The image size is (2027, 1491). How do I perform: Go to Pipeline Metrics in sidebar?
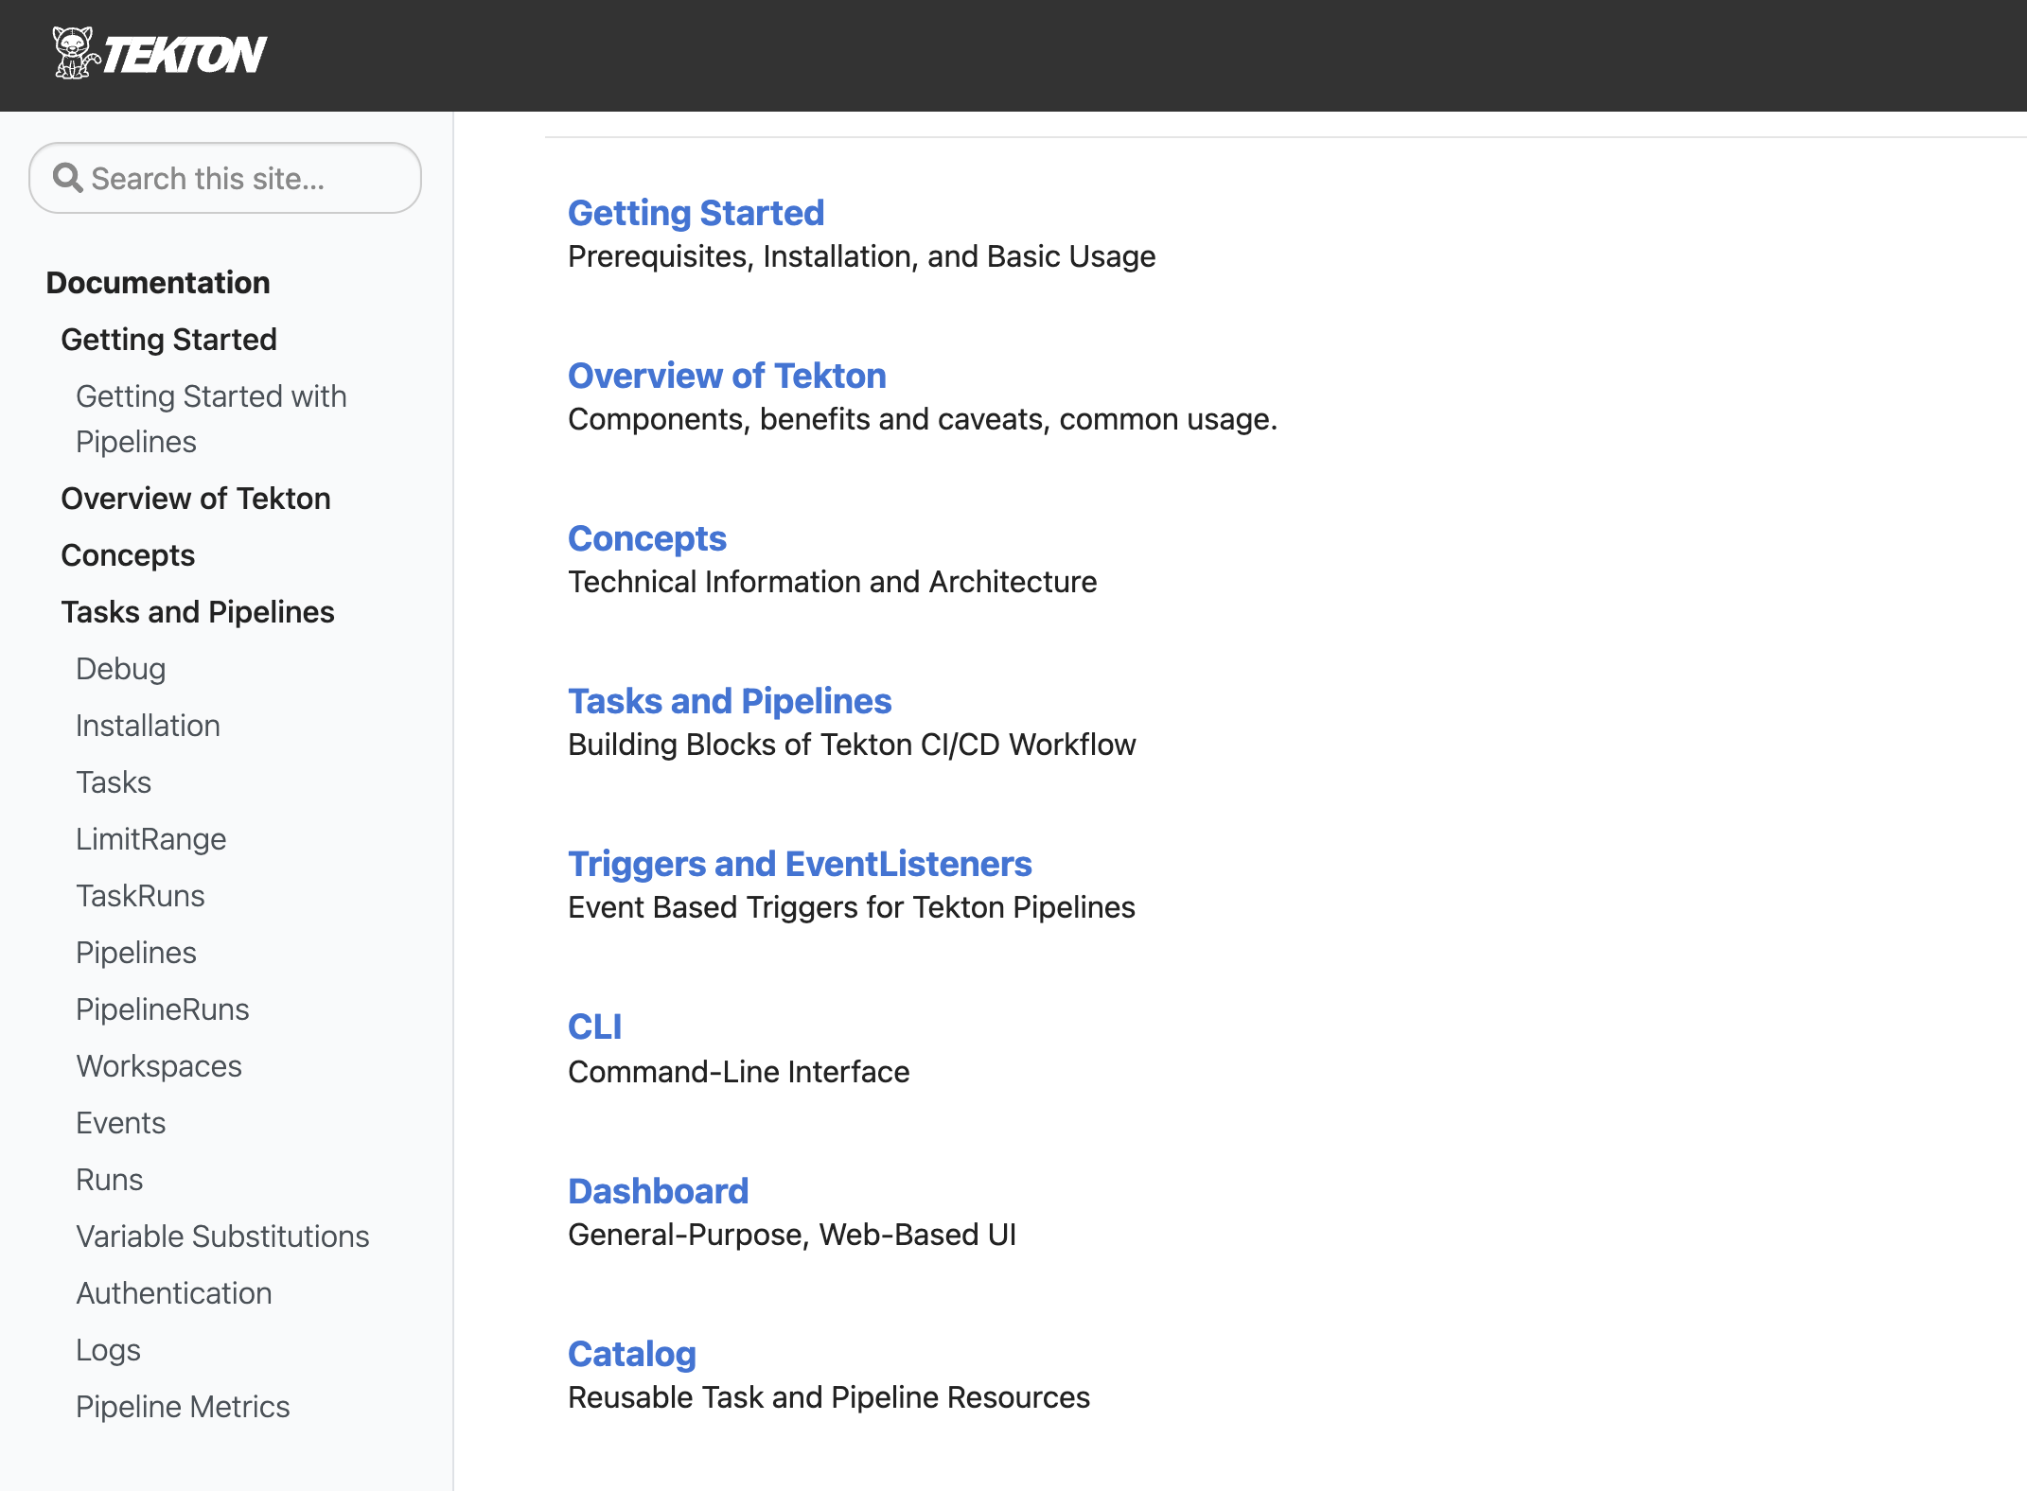(182, 1407)
